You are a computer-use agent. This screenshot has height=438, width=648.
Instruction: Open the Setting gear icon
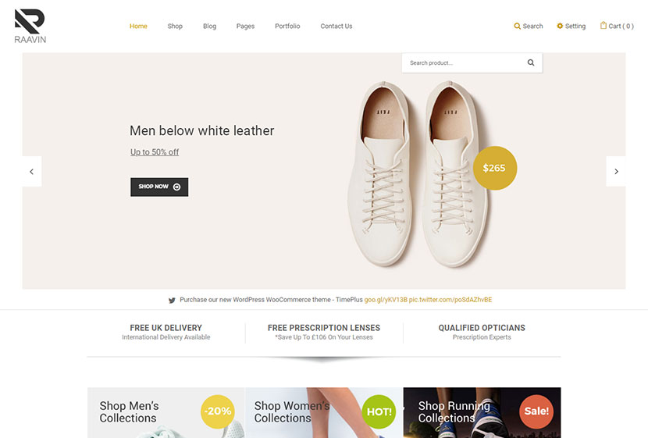[x=560, y=26]
